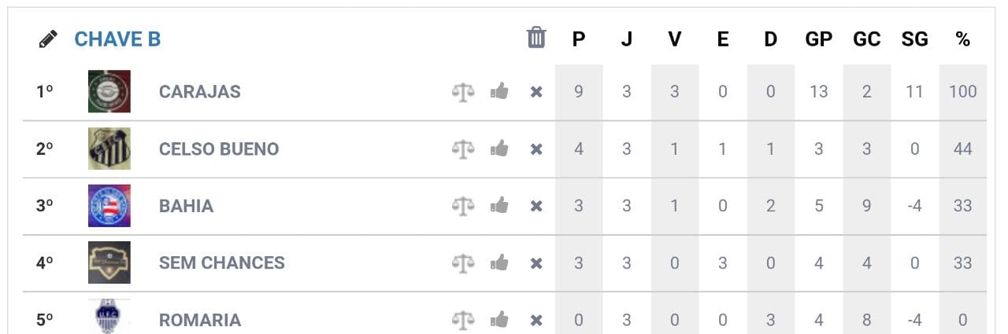Click the X icon on CARAJAS row
Viewport: 1008px width, 334px height.
click(536, 92)
